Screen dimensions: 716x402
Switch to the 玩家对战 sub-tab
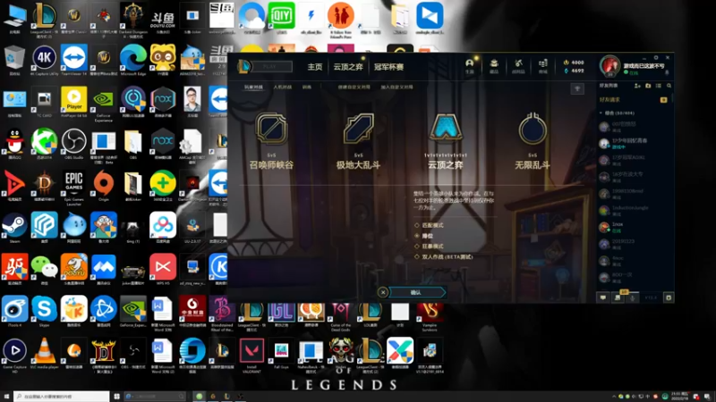click(x=253, y=87)
